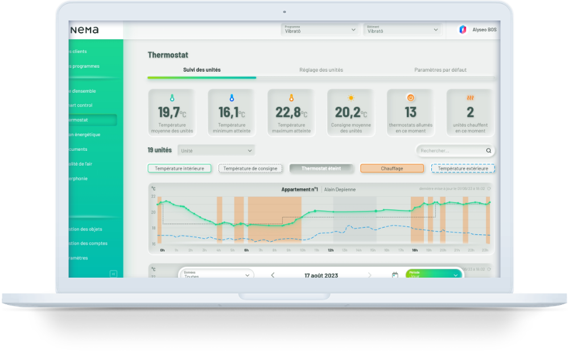Expand the Unité filter dropdown
Screen dimensions: 569x355
coord(216,151)
